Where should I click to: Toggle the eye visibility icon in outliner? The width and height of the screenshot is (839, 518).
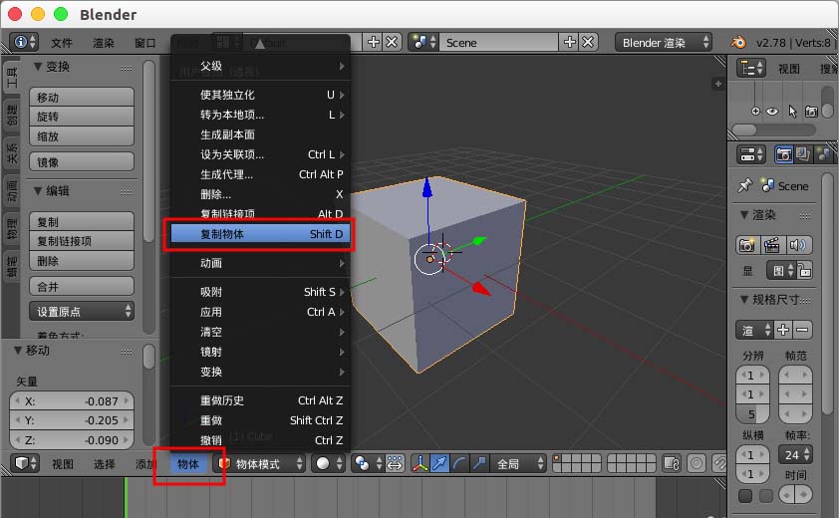[x=772, y=112]
